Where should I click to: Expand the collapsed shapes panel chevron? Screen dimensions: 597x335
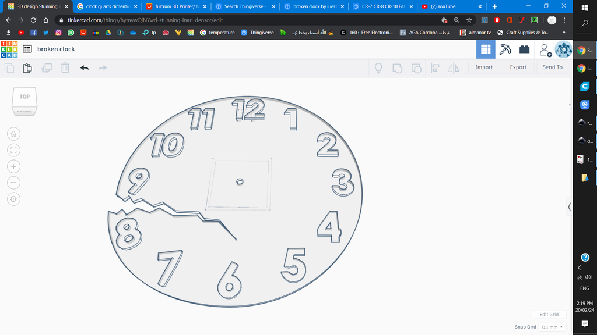[x=569, y=207]
